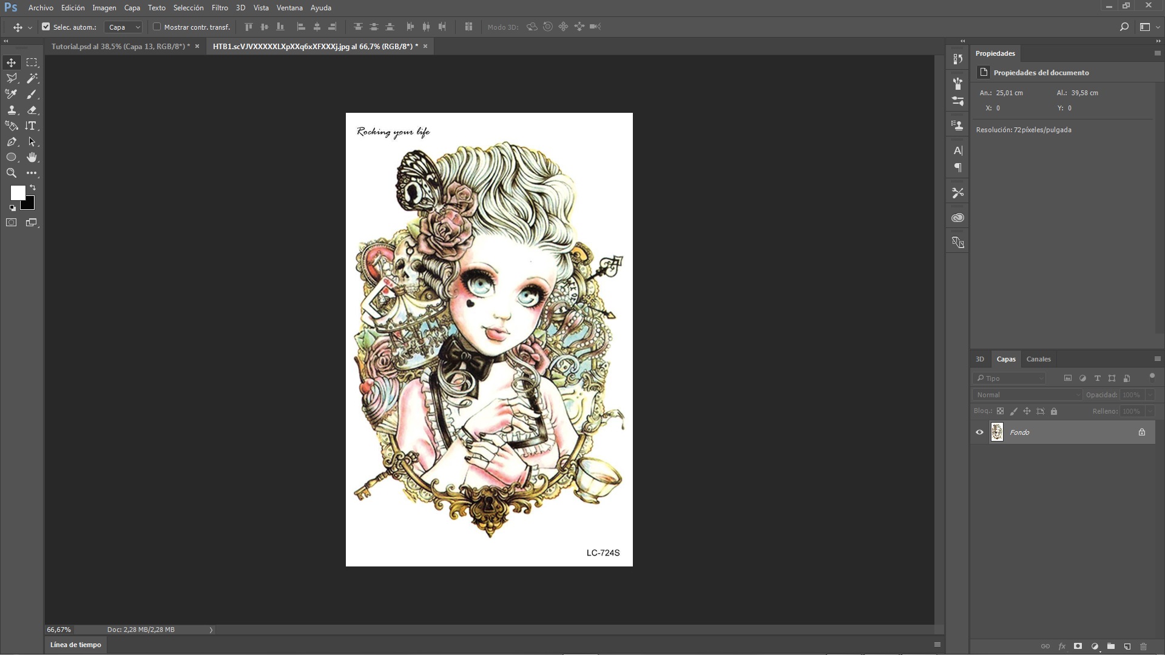
Task: Open the Capa auto-select dropdown
Action: click(x=123, y=27)
